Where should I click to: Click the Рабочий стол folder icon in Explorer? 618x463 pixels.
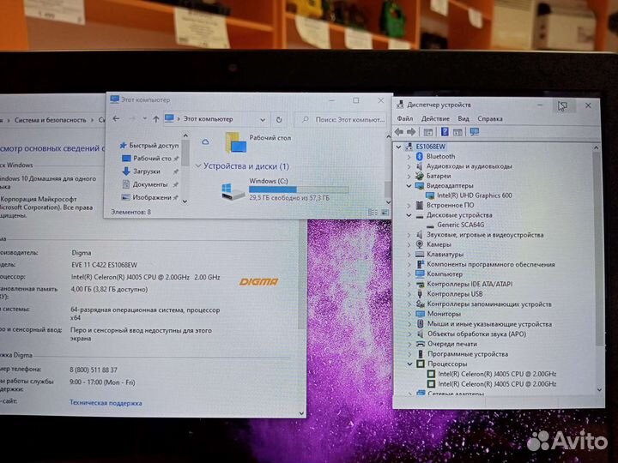pos(236,142)
